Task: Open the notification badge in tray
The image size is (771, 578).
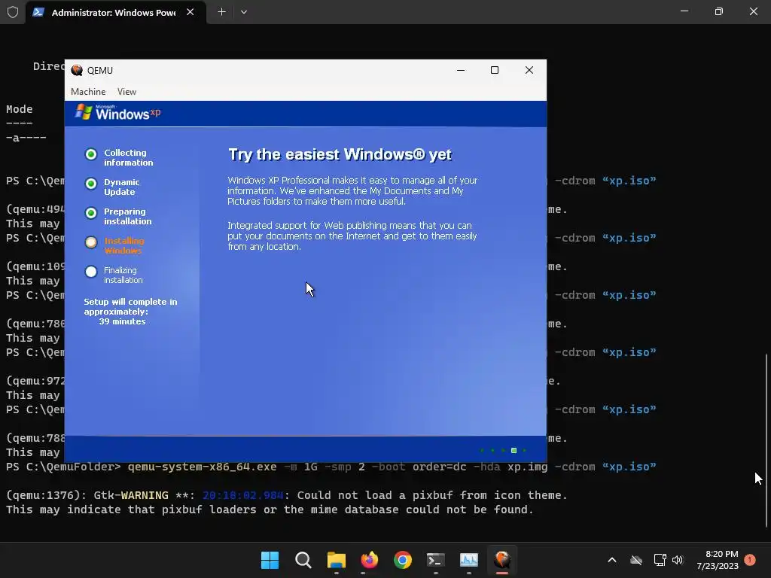Action: pos(750,559)
